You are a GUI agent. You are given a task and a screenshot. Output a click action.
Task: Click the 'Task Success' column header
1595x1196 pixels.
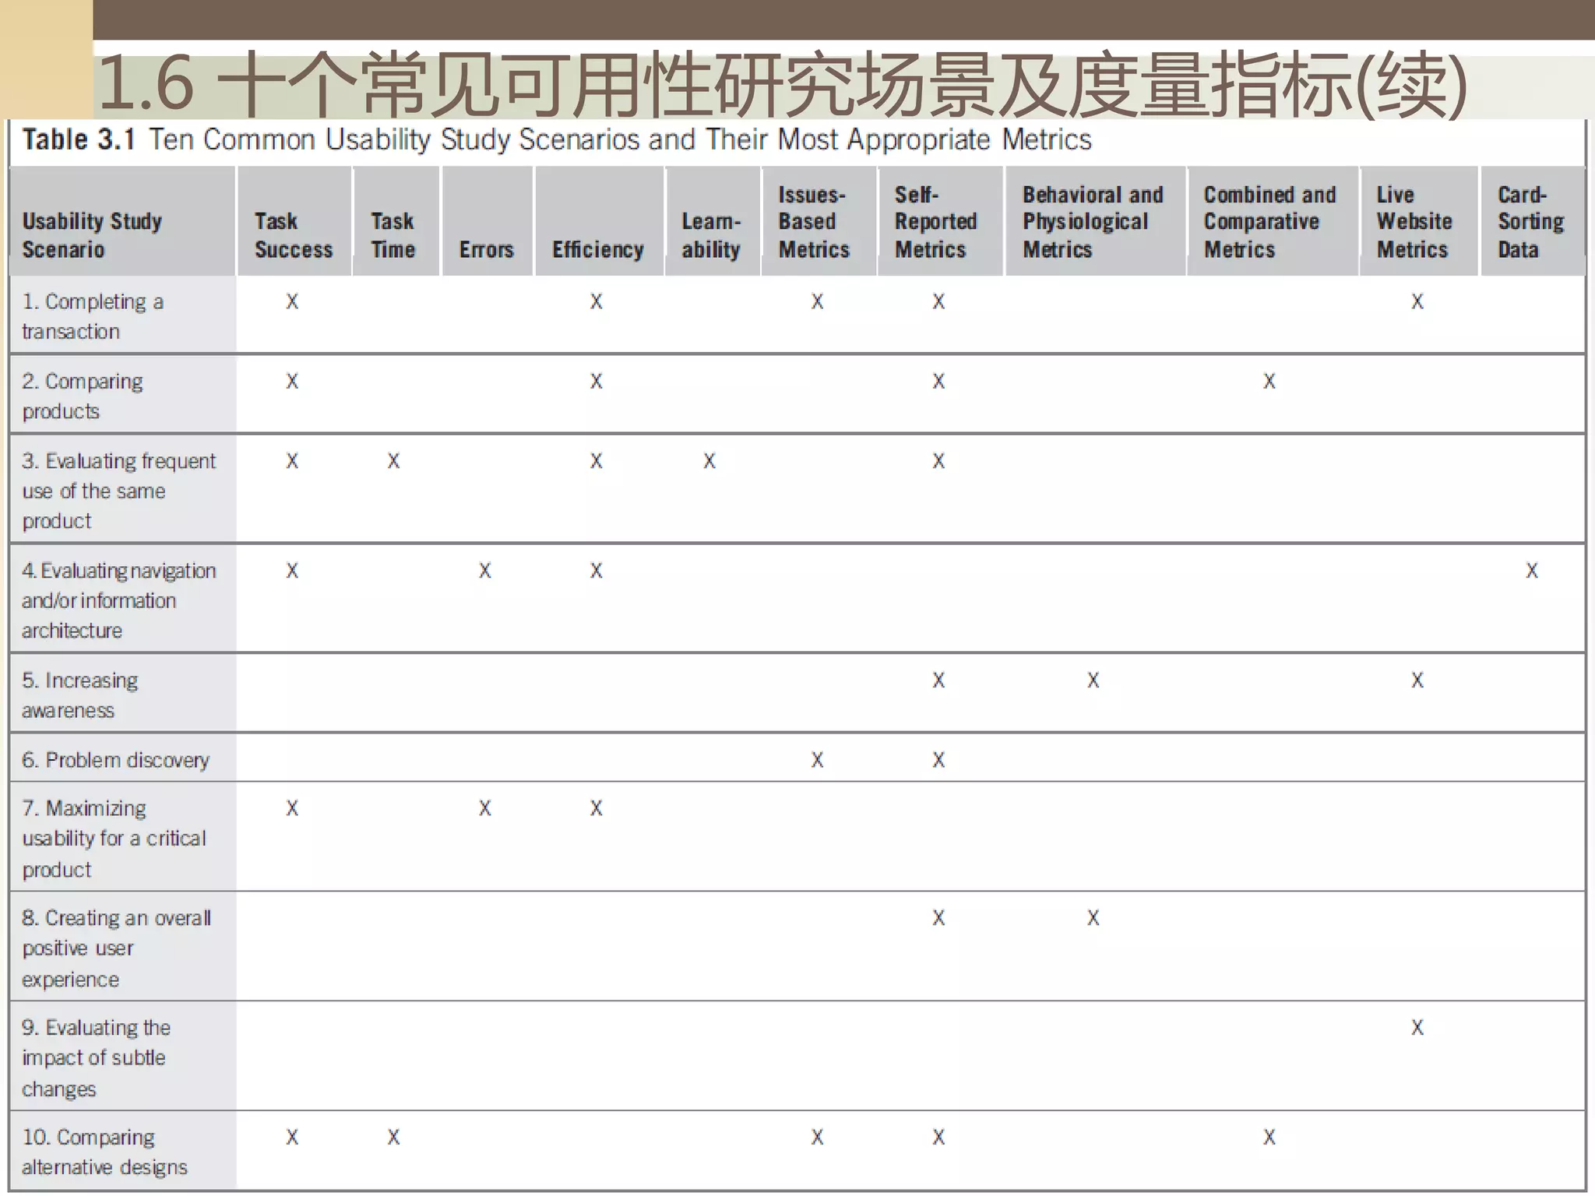294,221
